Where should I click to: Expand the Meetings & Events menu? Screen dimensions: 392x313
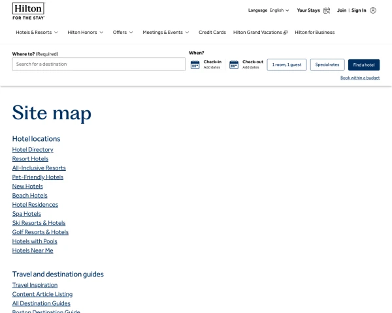point(166,32)
